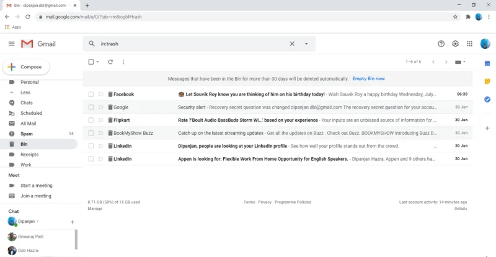Viewport: 496px width, 257px height.
Task: Open the Programme Policies link
Action: 293,202
